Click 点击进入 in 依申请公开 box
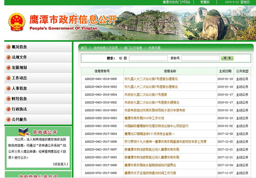The height and width of the screenshot is (178, 256). (61, 164)
